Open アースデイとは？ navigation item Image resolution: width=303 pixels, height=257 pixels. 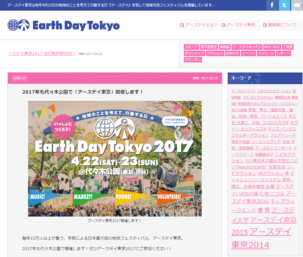[199, 25]
